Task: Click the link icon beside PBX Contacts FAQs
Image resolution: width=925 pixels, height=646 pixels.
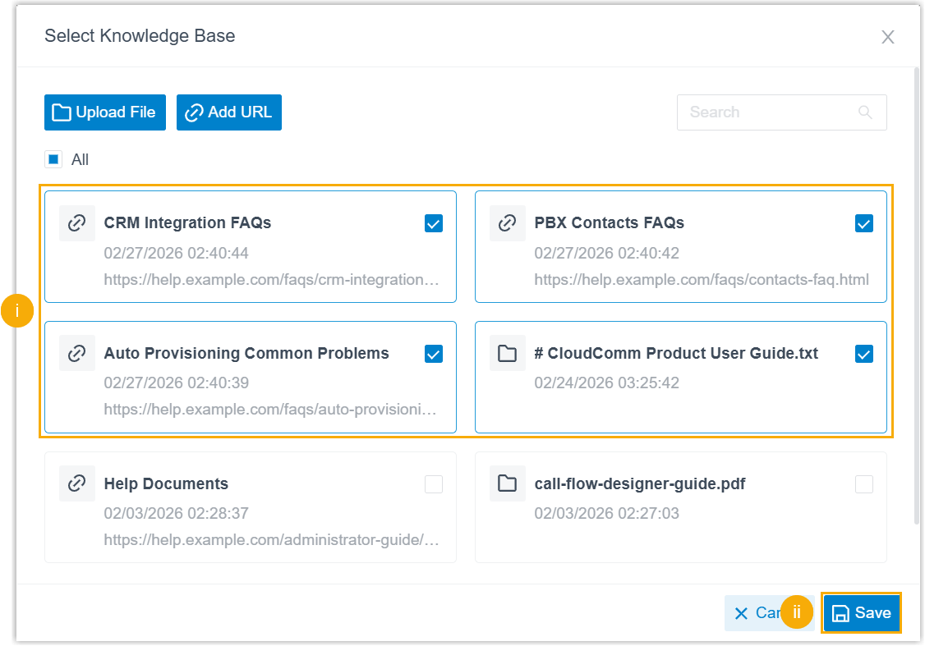Action: click(508, 223)
